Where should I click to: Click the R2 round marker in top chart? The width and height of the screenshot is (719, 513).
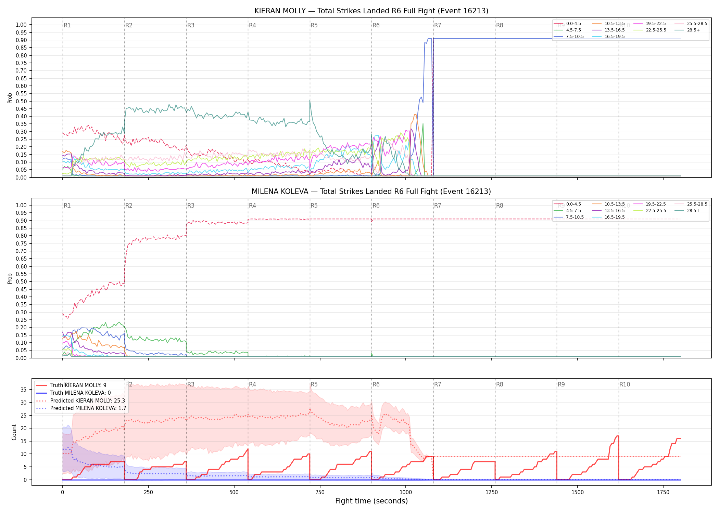[x=129, y=25]
